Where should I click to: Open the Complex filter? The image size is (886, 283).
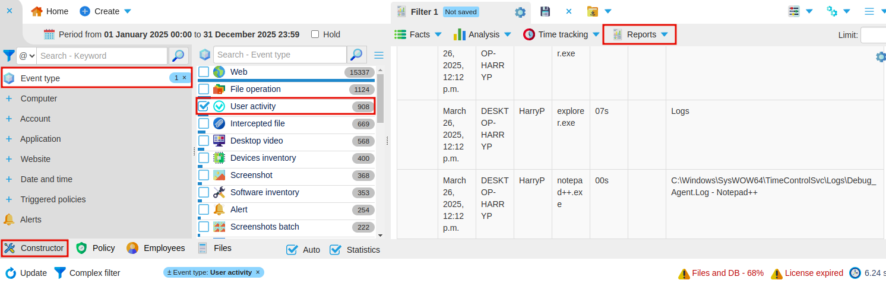[x=87, y=273]
